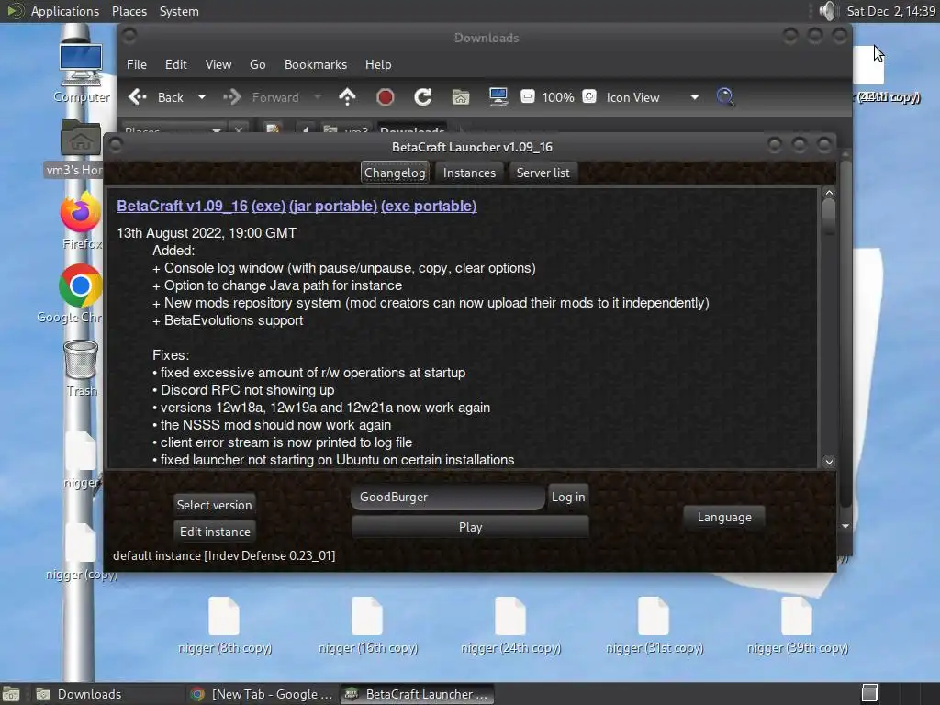Viewport: 940px width, 705px height.
Task: Switch to New Tab Google Chrome taskbar item
Action: click(x=262, y=694)
